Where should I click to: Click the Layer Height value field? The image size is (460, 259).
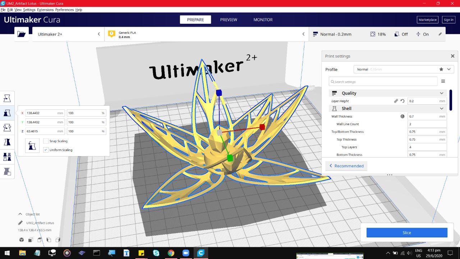point(427,101)
